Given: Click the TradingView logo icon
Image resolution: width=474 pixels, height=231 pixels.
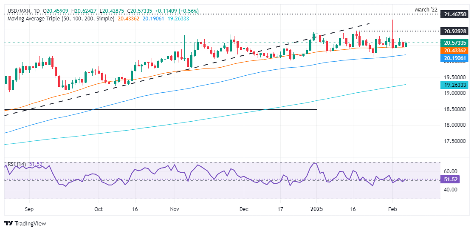Looking at the screenshot, I should pos(8,223).
